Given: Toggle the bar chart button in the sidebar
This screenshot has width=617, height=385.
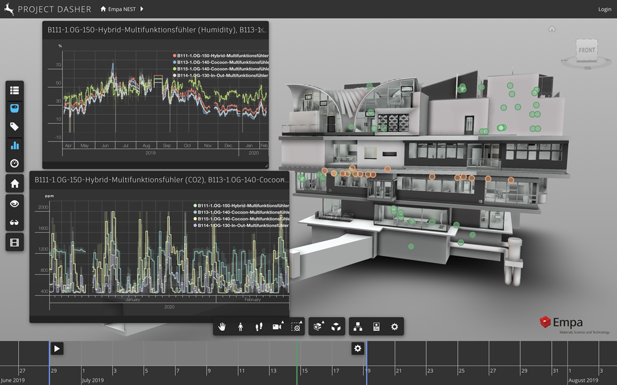Looking at the screenshot, I should 14,145.
